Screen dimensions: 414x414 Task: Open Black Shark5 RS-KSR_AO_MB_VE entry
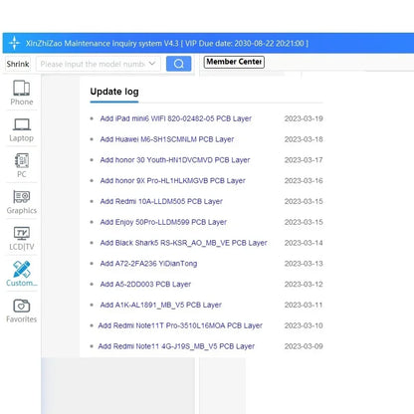pyautogui.click(x=183, y=243)
